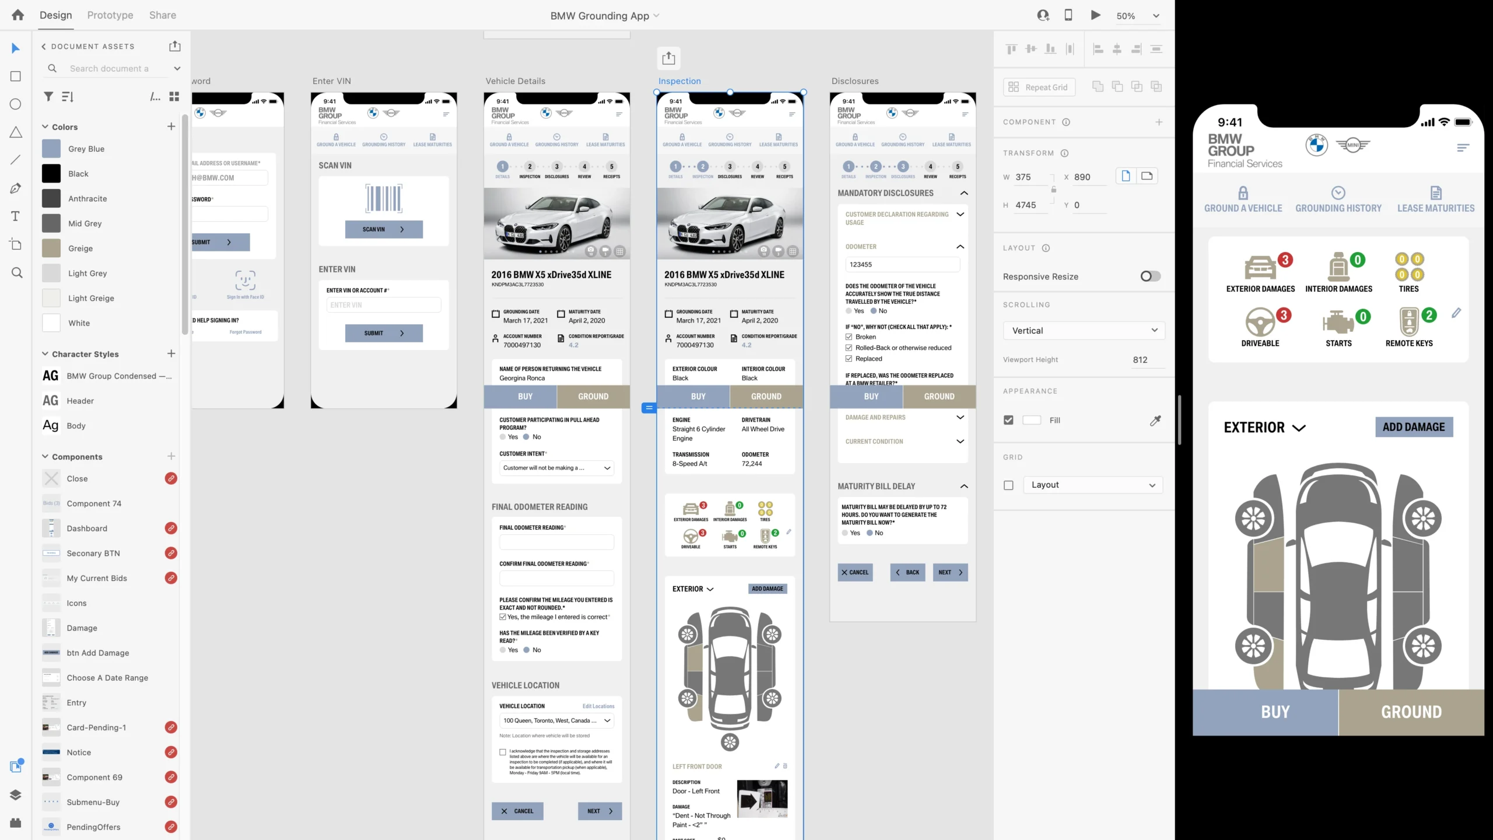Toggle the Fill checkbox
Image resolution: width=1493 pixels, height=840 pixels.
pyautogui.click(x=1008, y=420)
